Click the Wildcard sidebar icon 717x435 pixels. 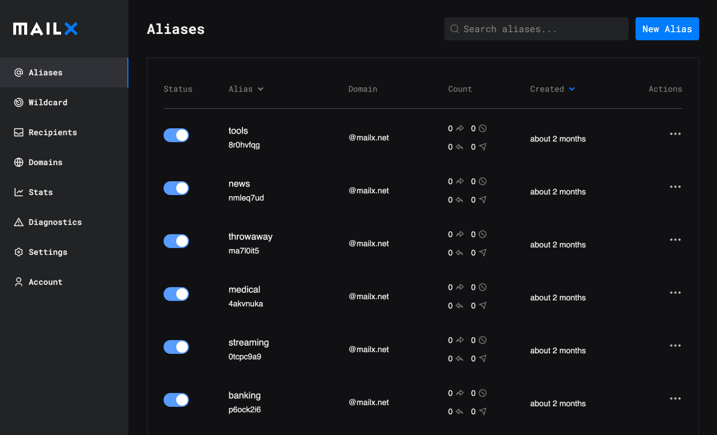pyautogui.click(x=18, y=102)
